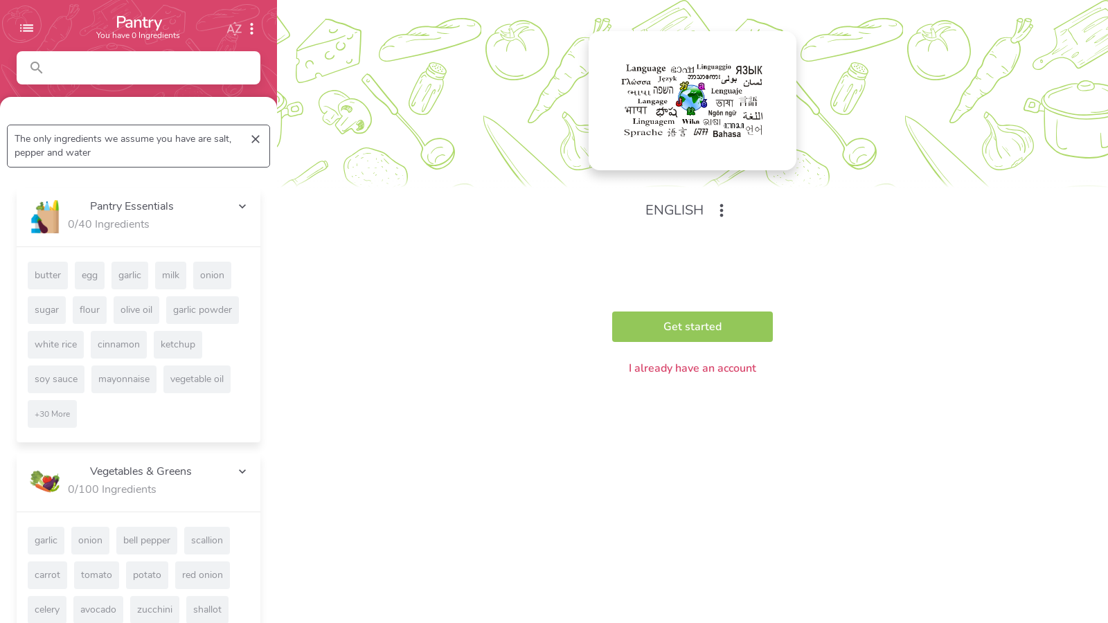Sort ingredients with the AZ icon
Viewport: 1108px width, 623px height.
coord(234,29)
